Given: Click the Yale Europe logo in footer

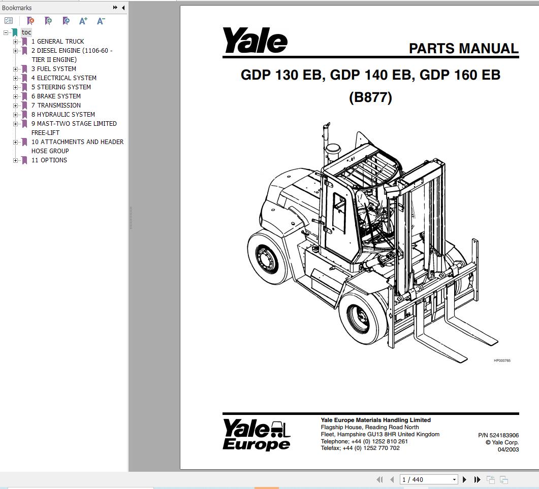Looking at the screenshot, I should (x=257, y=434).
